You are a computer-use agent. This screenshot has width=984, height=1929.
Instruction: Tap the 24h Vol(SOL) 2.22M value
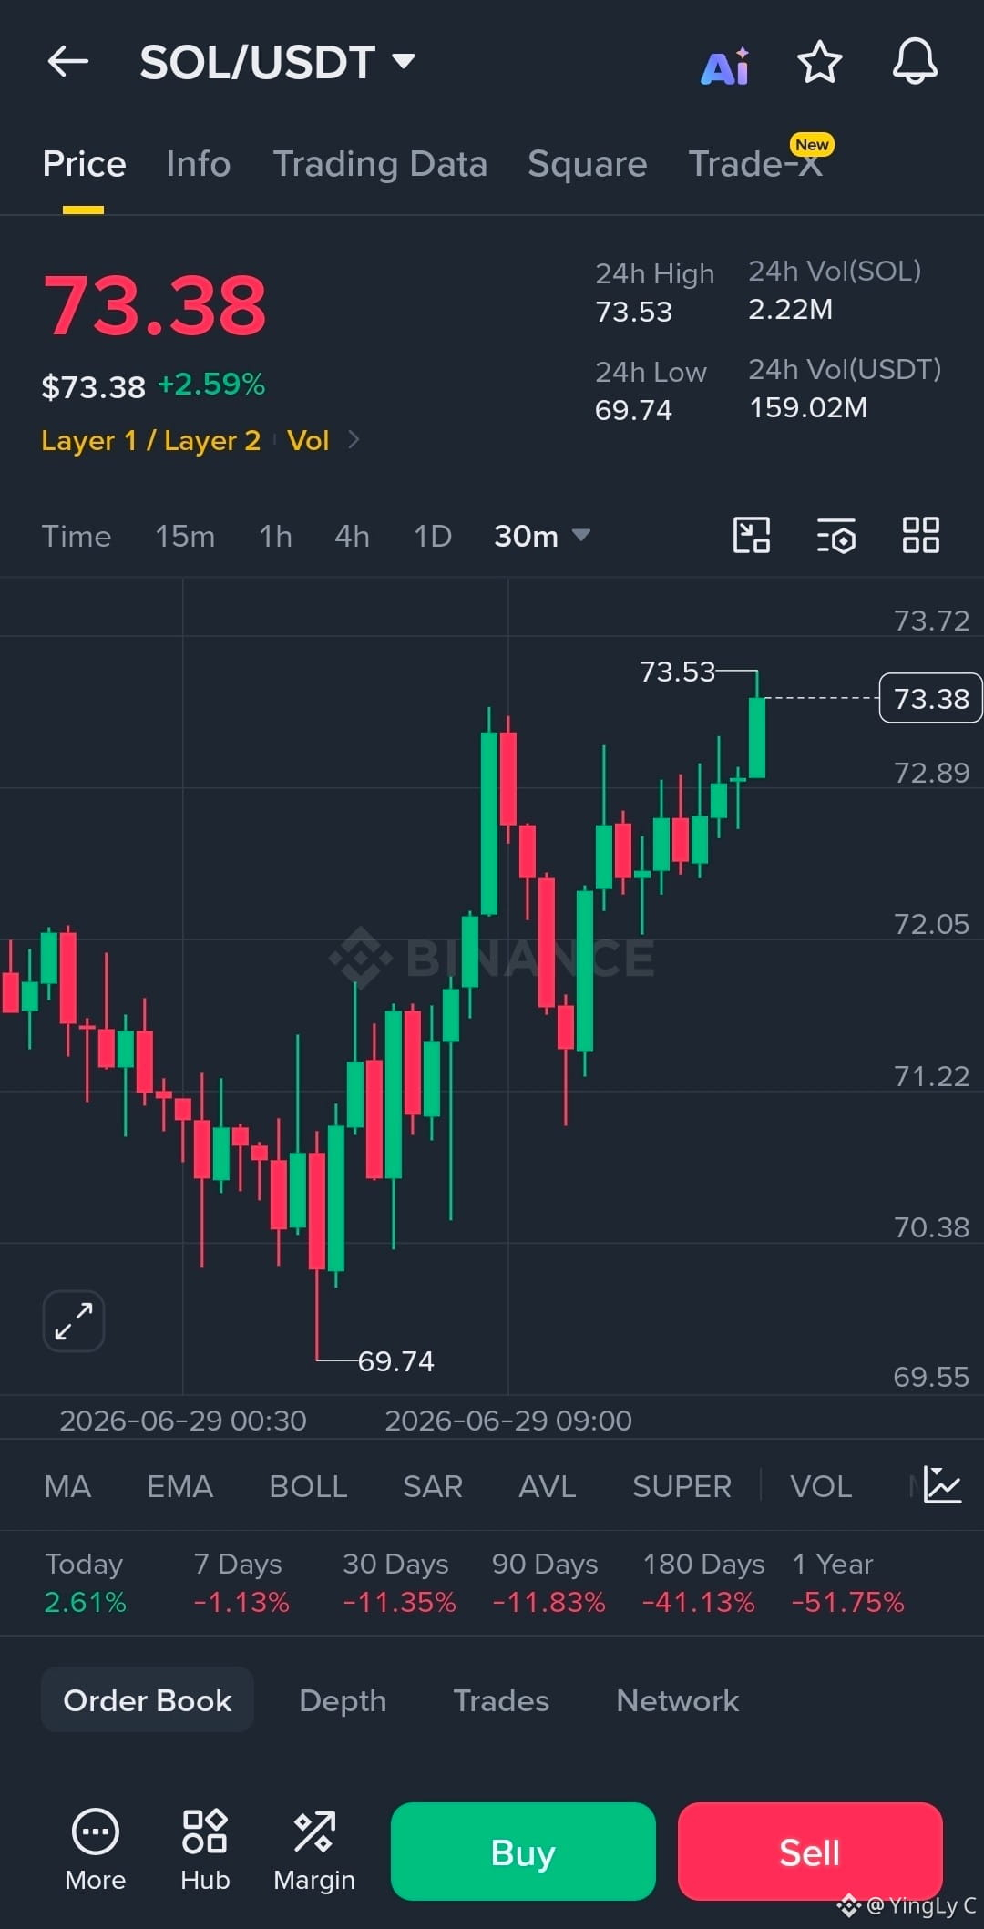point(790,309)
